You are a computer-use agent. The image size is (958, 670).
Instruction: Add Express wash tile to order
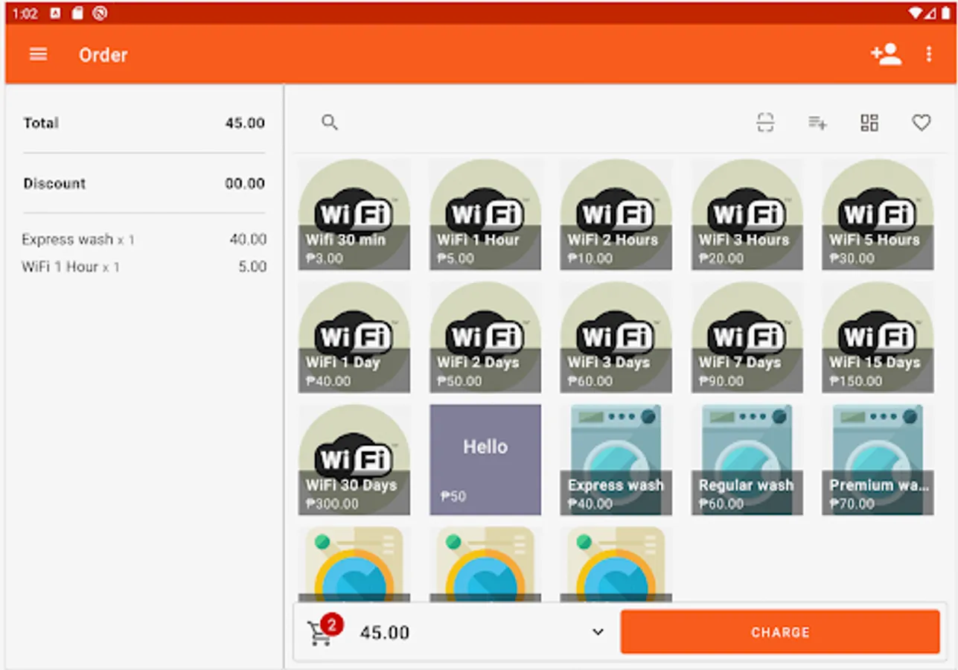[616, 460]
